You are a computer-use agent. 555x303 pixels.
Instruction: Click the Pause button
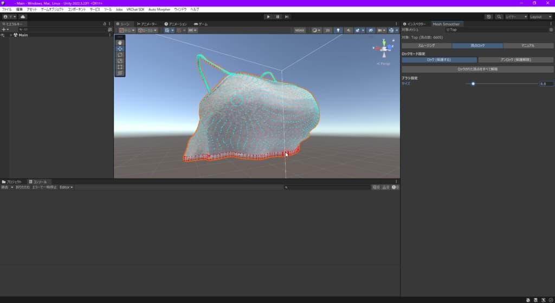(x=277, y=17)
